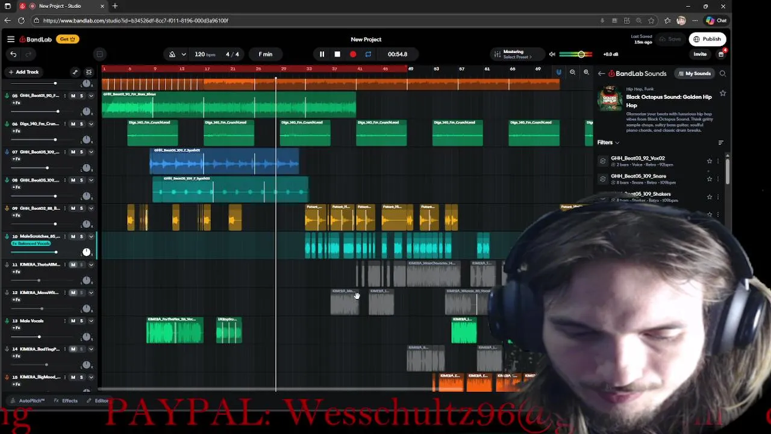Open more options for GHH_Beat05_109_Snare
This screenshot has width=771, height=434.
click(x=717, y=179)
